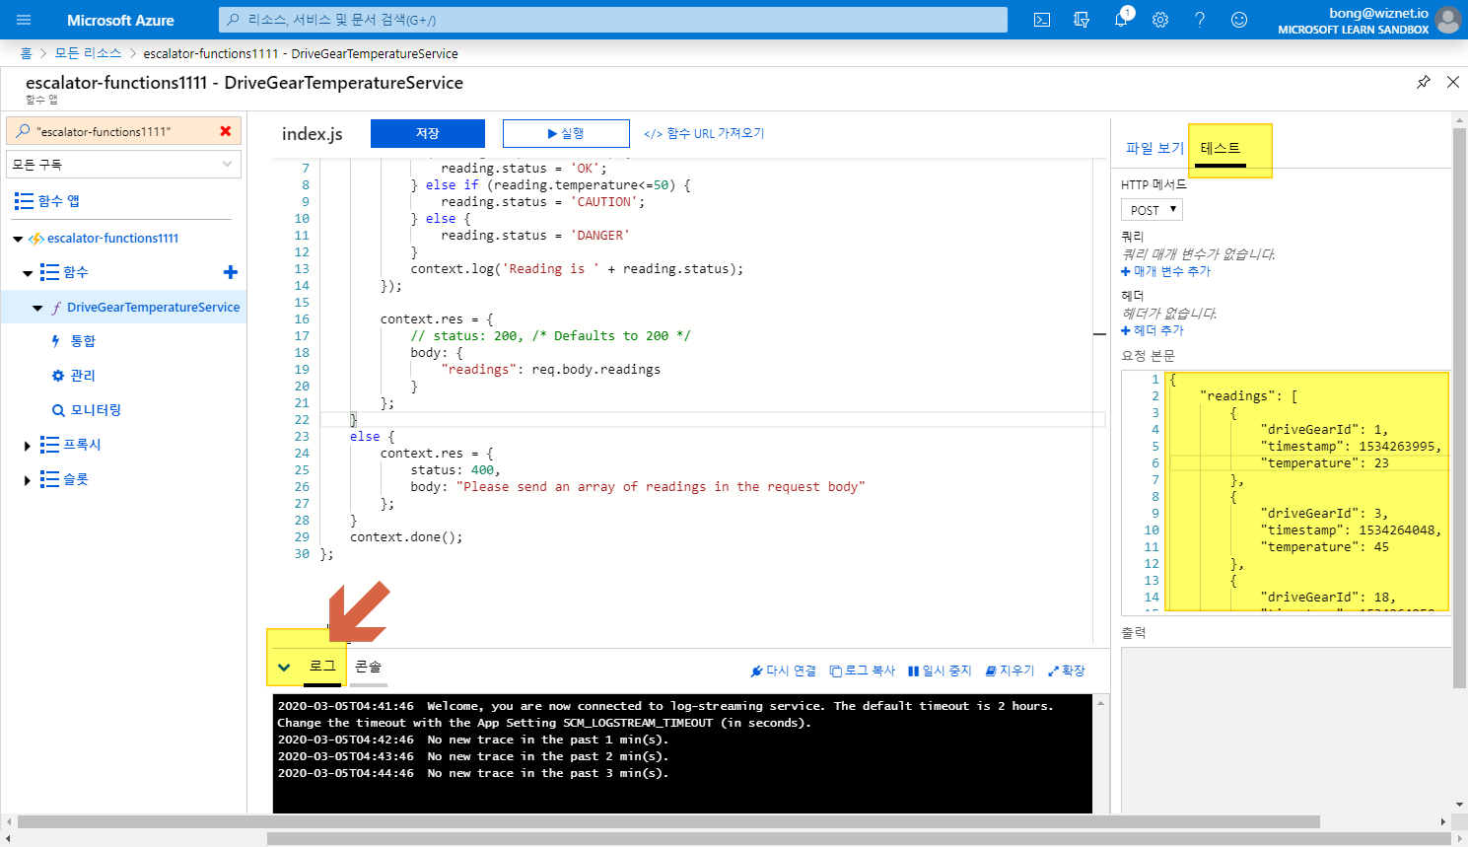
Task: Open the 모든 구독 subscription dropdown
Action: [123, 164]
